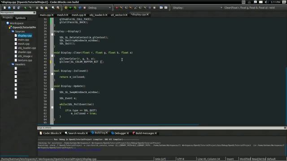Click the New file toolbar icon
The width and height of the screenshot is (287, 161).
click(4, 8)
